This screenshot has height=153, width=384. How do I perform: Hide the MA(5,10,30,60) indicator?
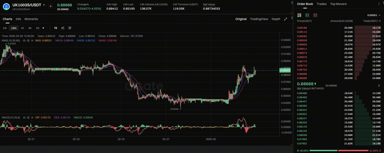tap(24, 40)
